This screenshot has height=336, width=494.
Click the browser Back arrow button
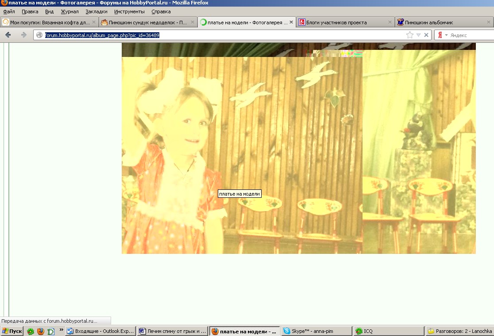click(x=8, y=35)
